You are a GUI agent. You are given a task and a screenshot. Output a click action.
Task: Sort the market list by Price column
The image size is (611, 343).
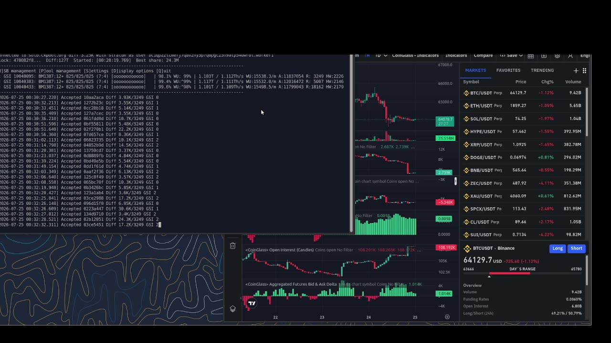point(520,82)
